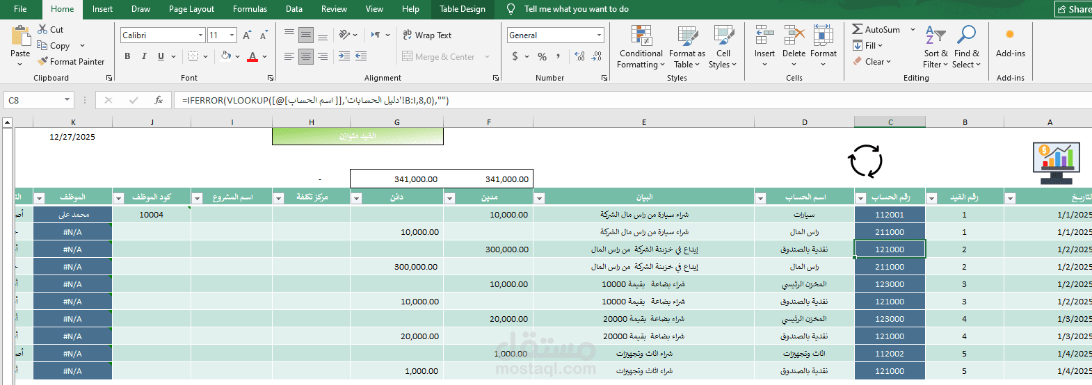Screen dimensions: 1092x385
Task: Click the Paste clipboard icon
Action: point(20,36)
